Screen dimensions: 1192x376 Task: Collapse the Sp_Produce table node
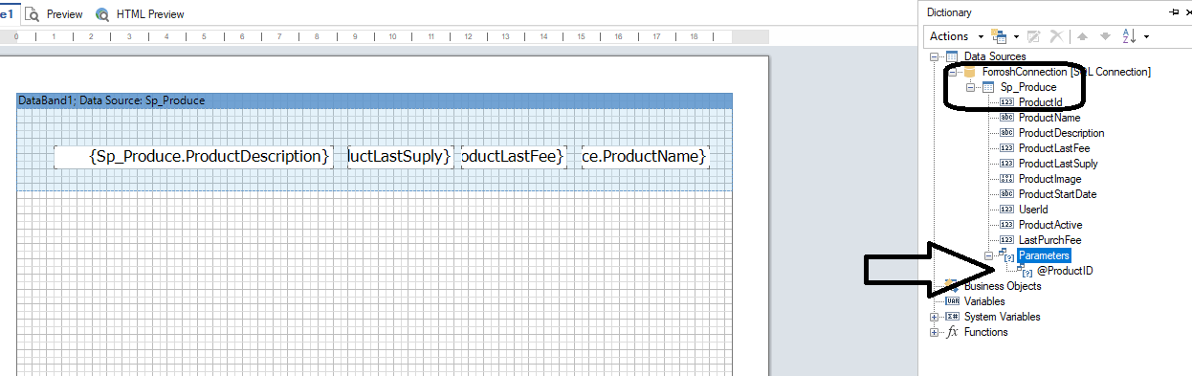click(x=970, y=87)
